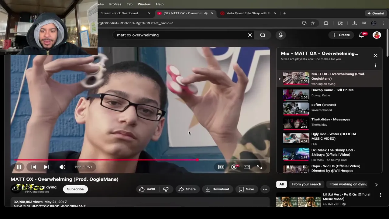The height and width of the screenshot is (219, 389).
Task: Switch to Stream - Kick Dashboard tab
Action: [x=119, y=13]
